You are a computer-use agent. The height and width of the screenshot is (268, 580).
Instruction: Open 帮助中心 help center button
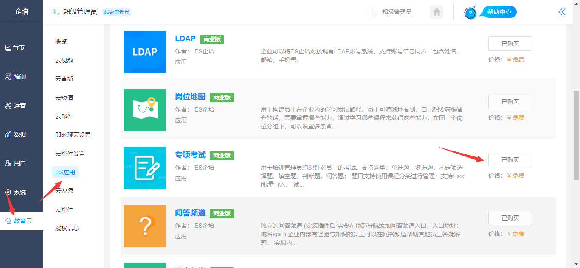(x=499, y=12)
